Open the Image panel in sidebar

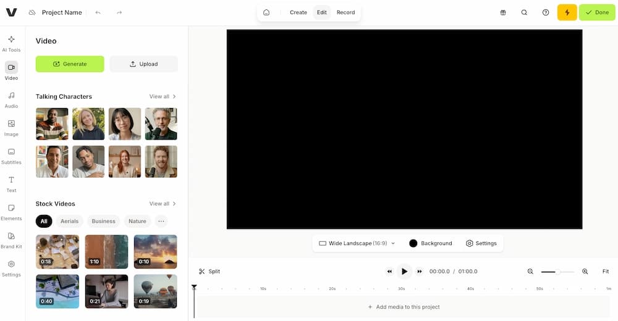(11, 128)
